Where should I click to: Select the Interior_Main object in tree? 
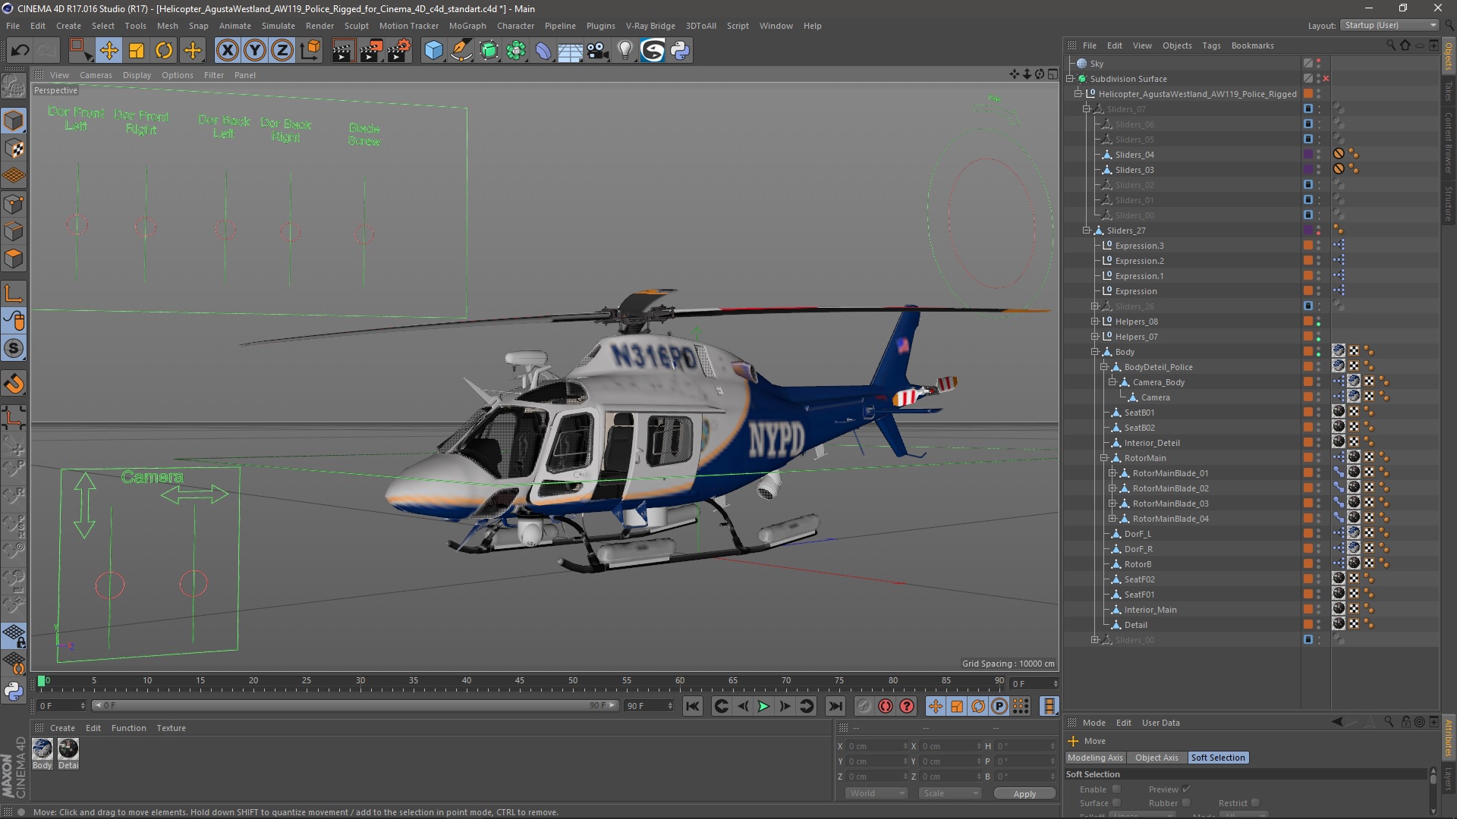[x=1150, y=610]
